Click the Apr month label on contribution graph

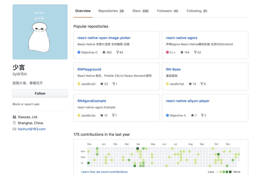click(138, 144)
